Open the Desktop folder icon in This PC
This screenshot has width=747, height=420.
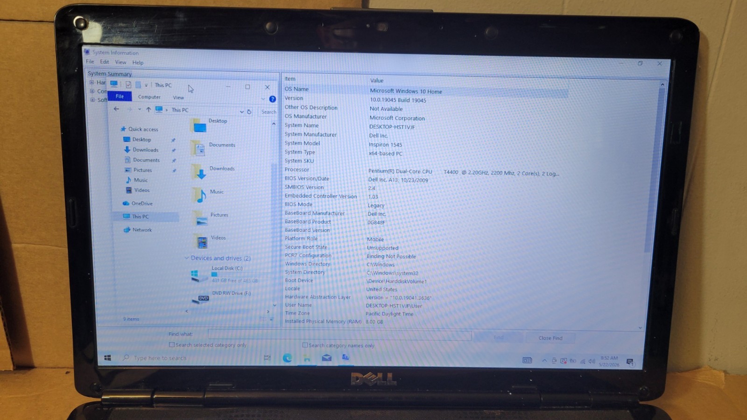199,126
